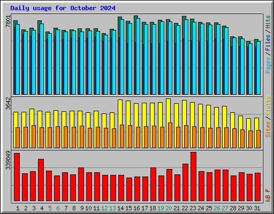Image resolution: width=274 pixels, height=214 pixels.
Task: Click the 'Sites' legend label
Action: (x=268, y=129)
